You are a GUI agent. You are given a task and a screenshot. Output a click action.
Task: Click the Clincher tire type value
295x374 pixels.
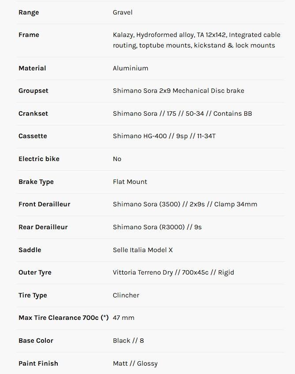click(x=126, y=295)
